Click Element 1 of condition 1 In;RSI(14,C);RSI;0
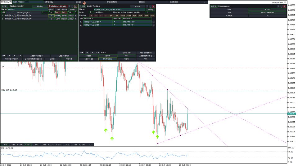298x167 pixels. click(x=98, y=22)
